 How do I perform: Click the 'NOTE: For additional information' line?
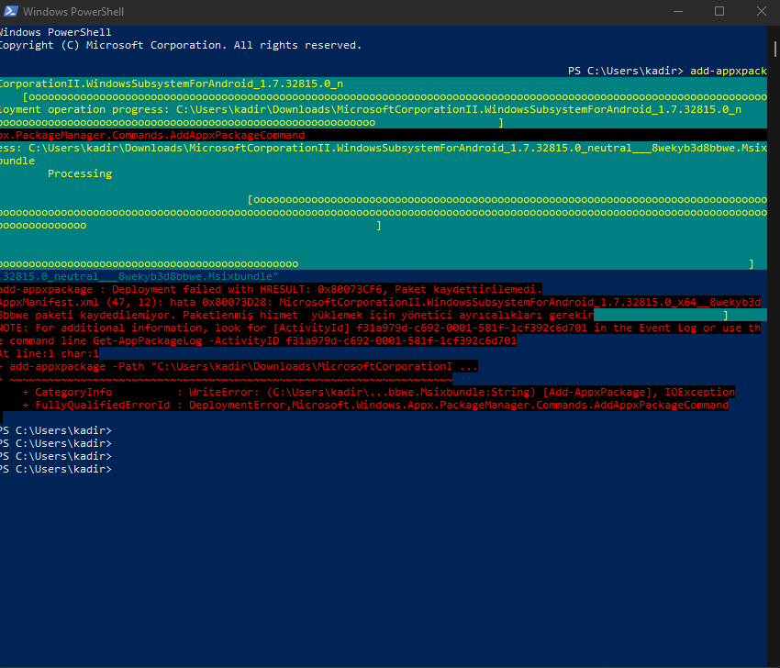[x=381, y=328]
